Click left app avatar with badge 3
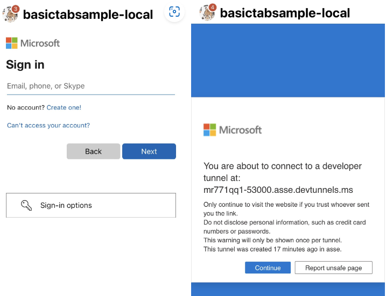Screen dimensions: 386x296 (x=10, y=14)
